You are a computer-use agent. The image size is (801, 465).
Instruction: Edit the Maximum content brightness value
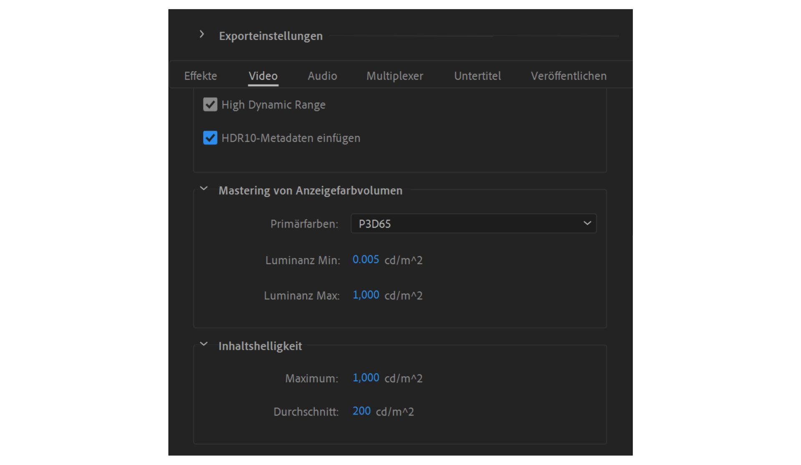(x=366, y=377)
